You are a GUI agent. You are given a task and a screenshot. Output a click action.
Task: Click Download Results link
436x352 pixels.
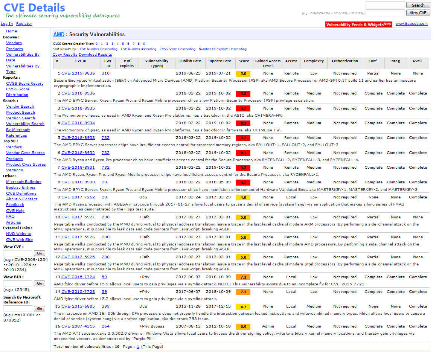pyautogui.click(x=95, y=55)
